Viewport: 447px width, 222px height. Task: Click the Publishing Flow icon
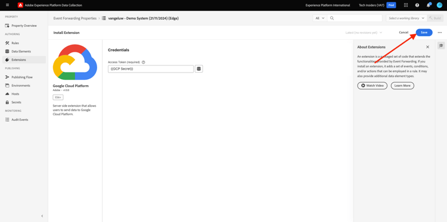point(7,77)
